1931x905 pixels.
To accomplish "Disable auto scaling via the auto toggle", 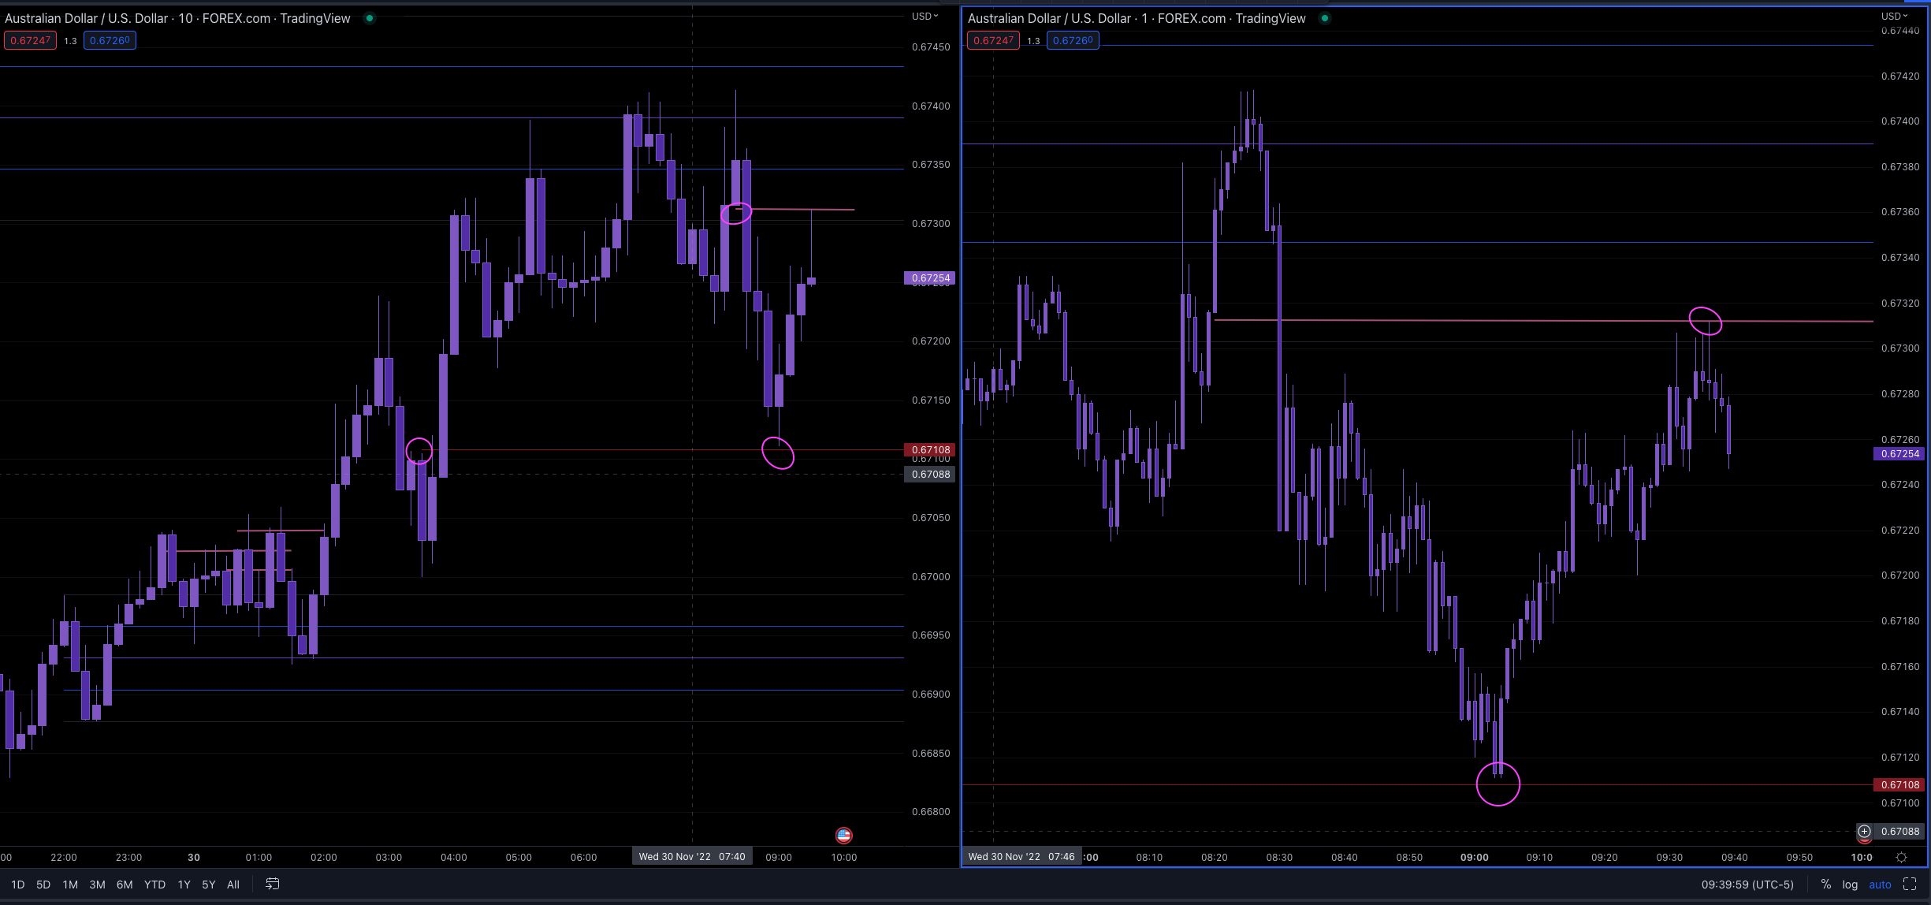I will pyautogui.click(x=1880, y=884).
